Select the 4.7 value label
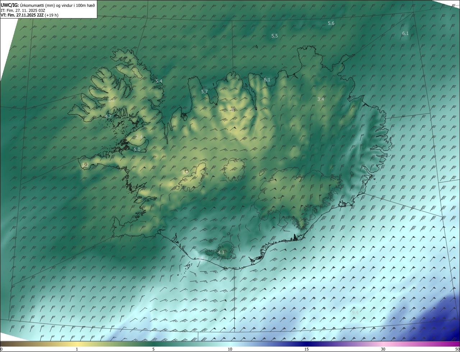The width and height of the screenshot is (460, 352). pyautogui.click(x=108, y=117)
